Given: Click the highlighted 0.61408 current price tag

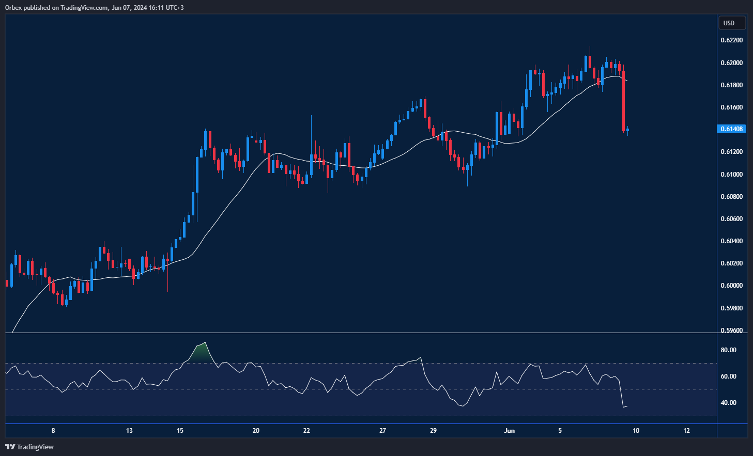Looking at the screenshot, I should (732, 129).
